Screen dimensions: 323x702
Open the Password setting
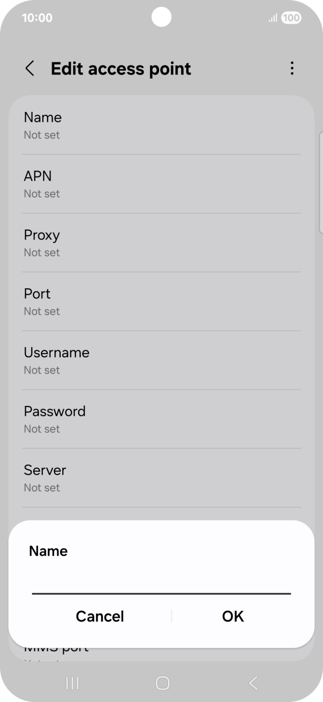click(x=161, y=419)
